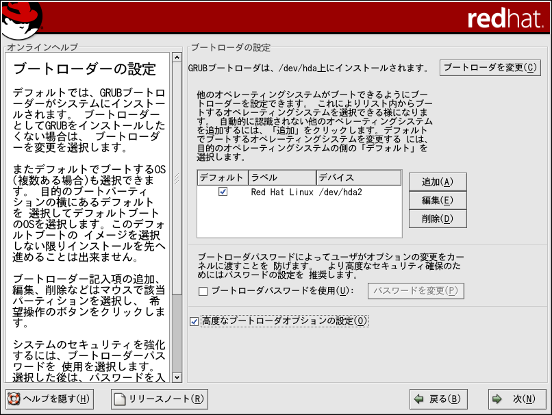This screenshot has height=415, width=552.
Task: Toggle the default checkbox for Red Hat Linux
Action: 223,192
